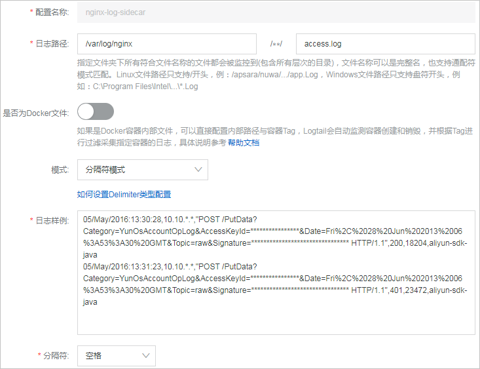480x369 pixels.
Task: Click the 分隔符 label
Action: [x=56, y=356]
